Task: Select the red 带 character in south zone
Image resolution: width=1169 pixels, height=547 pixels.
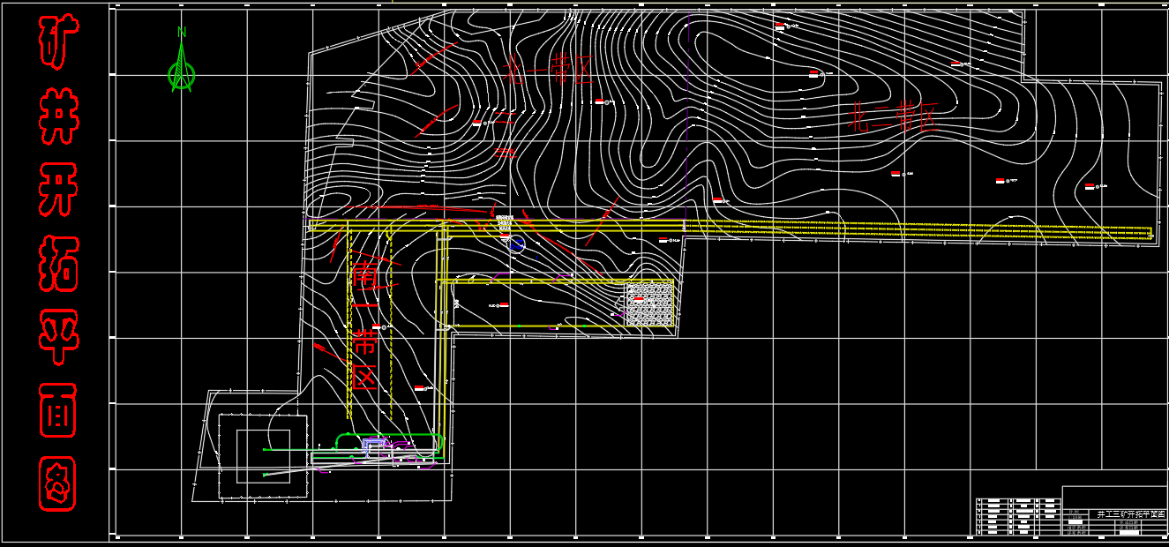Action: [363, 342]
